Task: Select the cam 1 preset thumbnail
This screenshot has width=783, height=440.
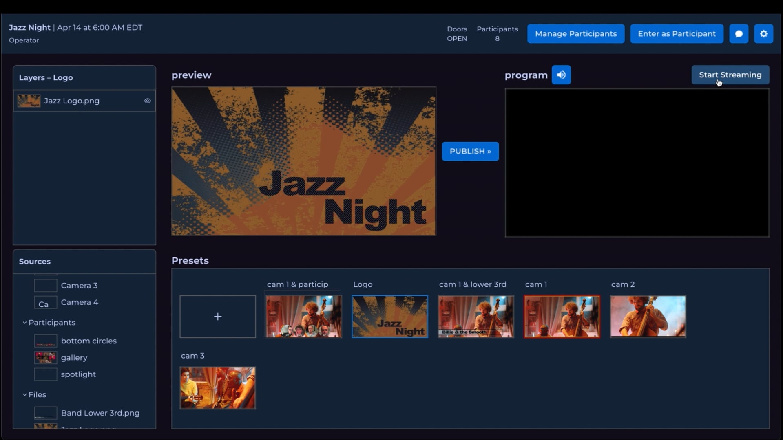Action: coord(562,317)
